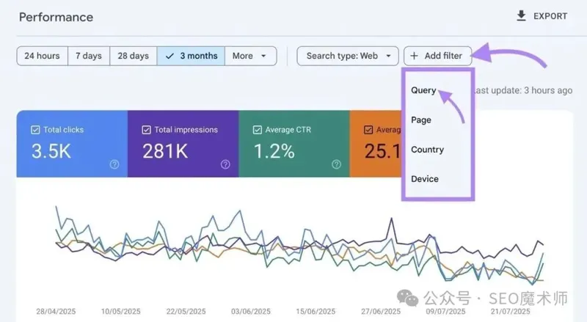Click help icon on Total impressions card
This screenshot has height=322, width=587.
pyautogui.click(x=226, y=164)
